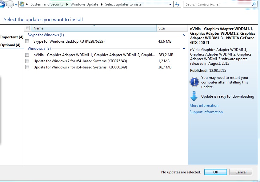Click the 16,7 MB size value

[x=165, y=67]
